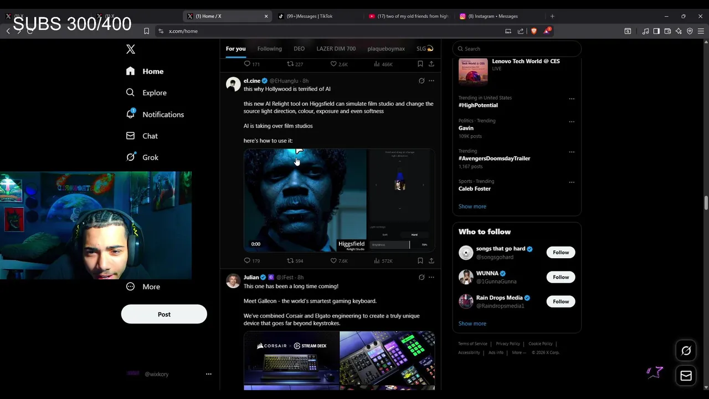
Task: Repost the top post (227)
Action: [295, 64]
